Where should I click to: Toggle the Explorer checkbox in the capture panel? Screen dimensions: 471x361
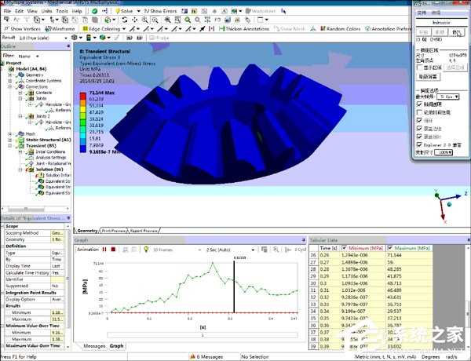point(419,144)
